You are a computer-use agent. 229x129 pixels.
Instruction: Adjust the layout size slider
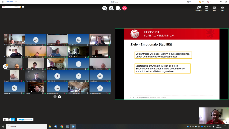[23, 120]
